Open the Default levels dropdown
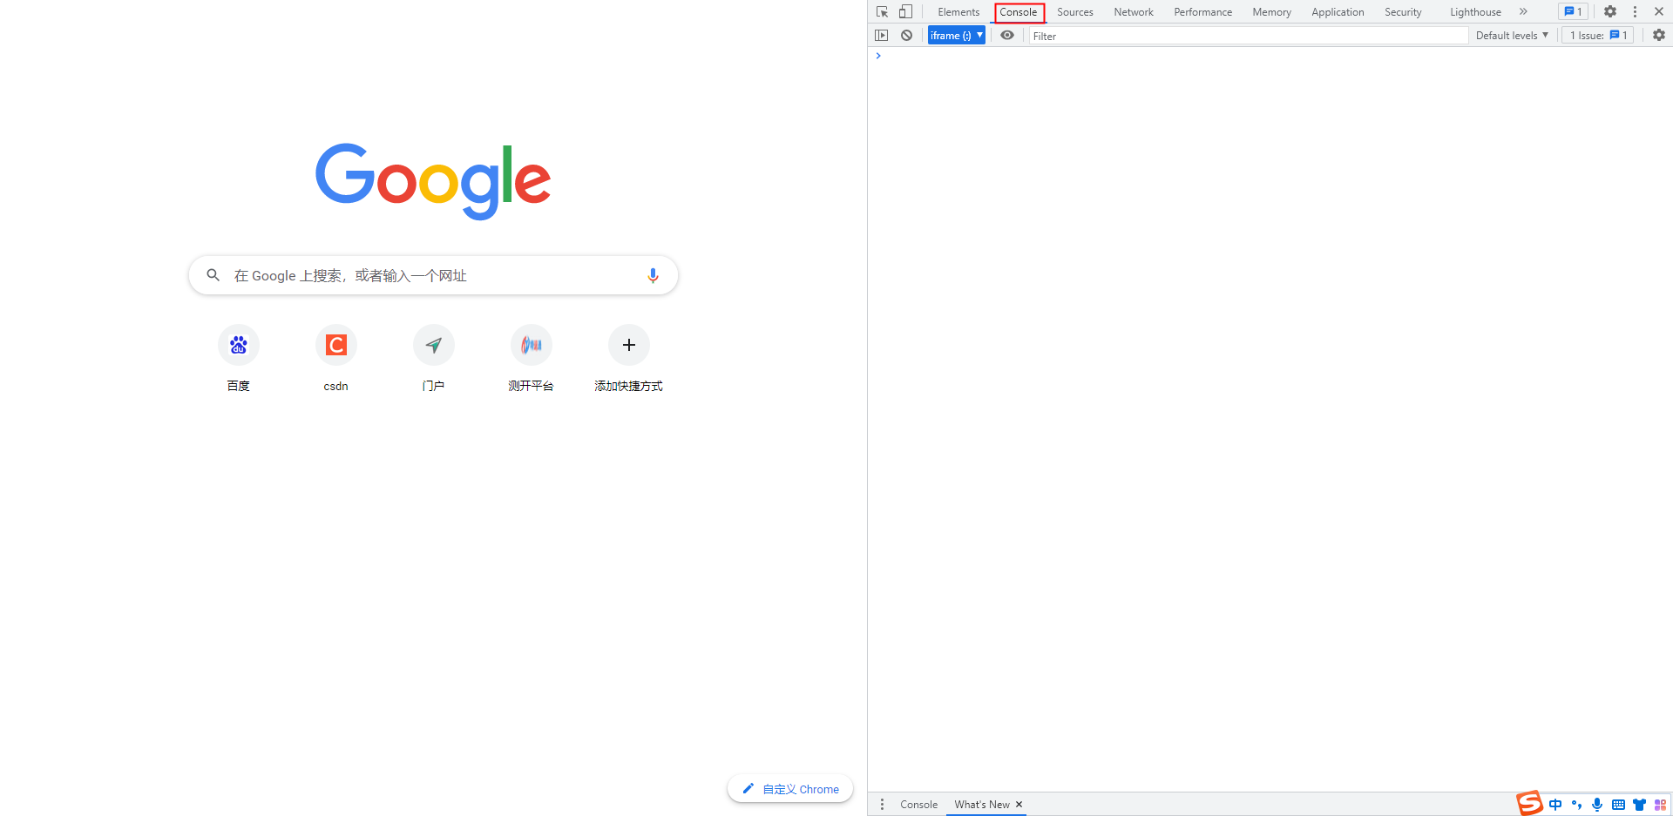Viewport: 1673px width, 816px height. [1512, 36]
